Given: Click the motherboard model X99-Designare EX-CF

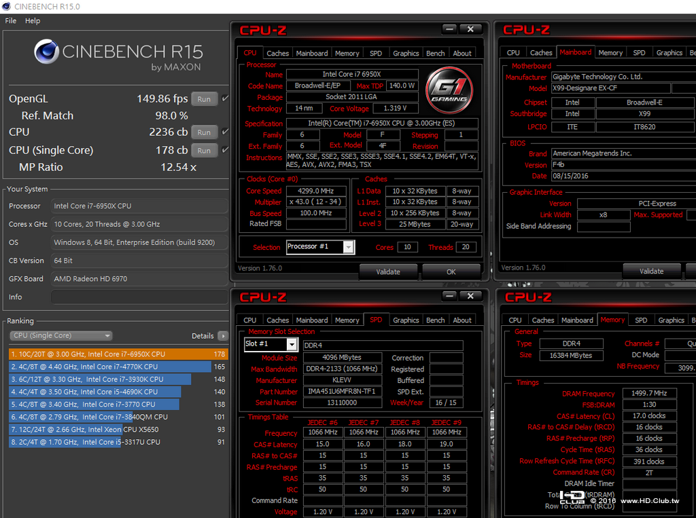Looking at the screenshot, I should coord(611,88).
